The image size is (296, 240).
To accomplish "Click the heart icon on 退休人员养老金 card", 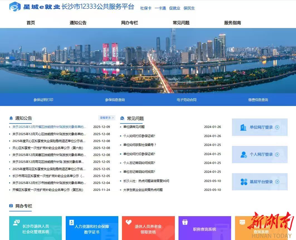I will (128, 222).
